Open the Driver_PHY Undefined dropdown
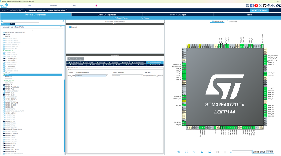 (91, 76)
